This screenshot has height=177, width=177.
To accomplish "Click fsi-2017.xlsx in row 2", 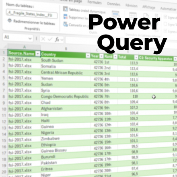I will click(x=20, y=59).
